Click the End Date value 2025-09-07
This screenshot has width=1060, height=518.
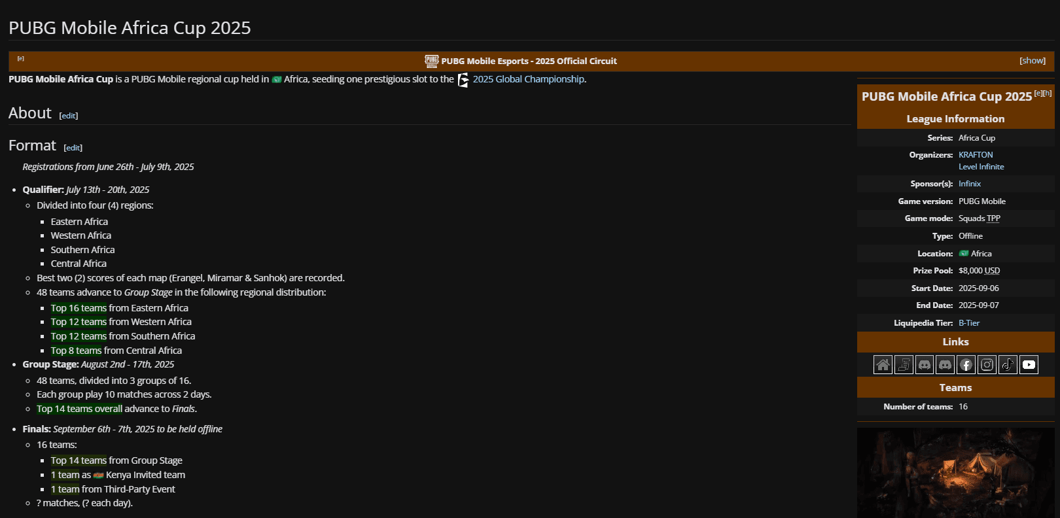point(979,305)
